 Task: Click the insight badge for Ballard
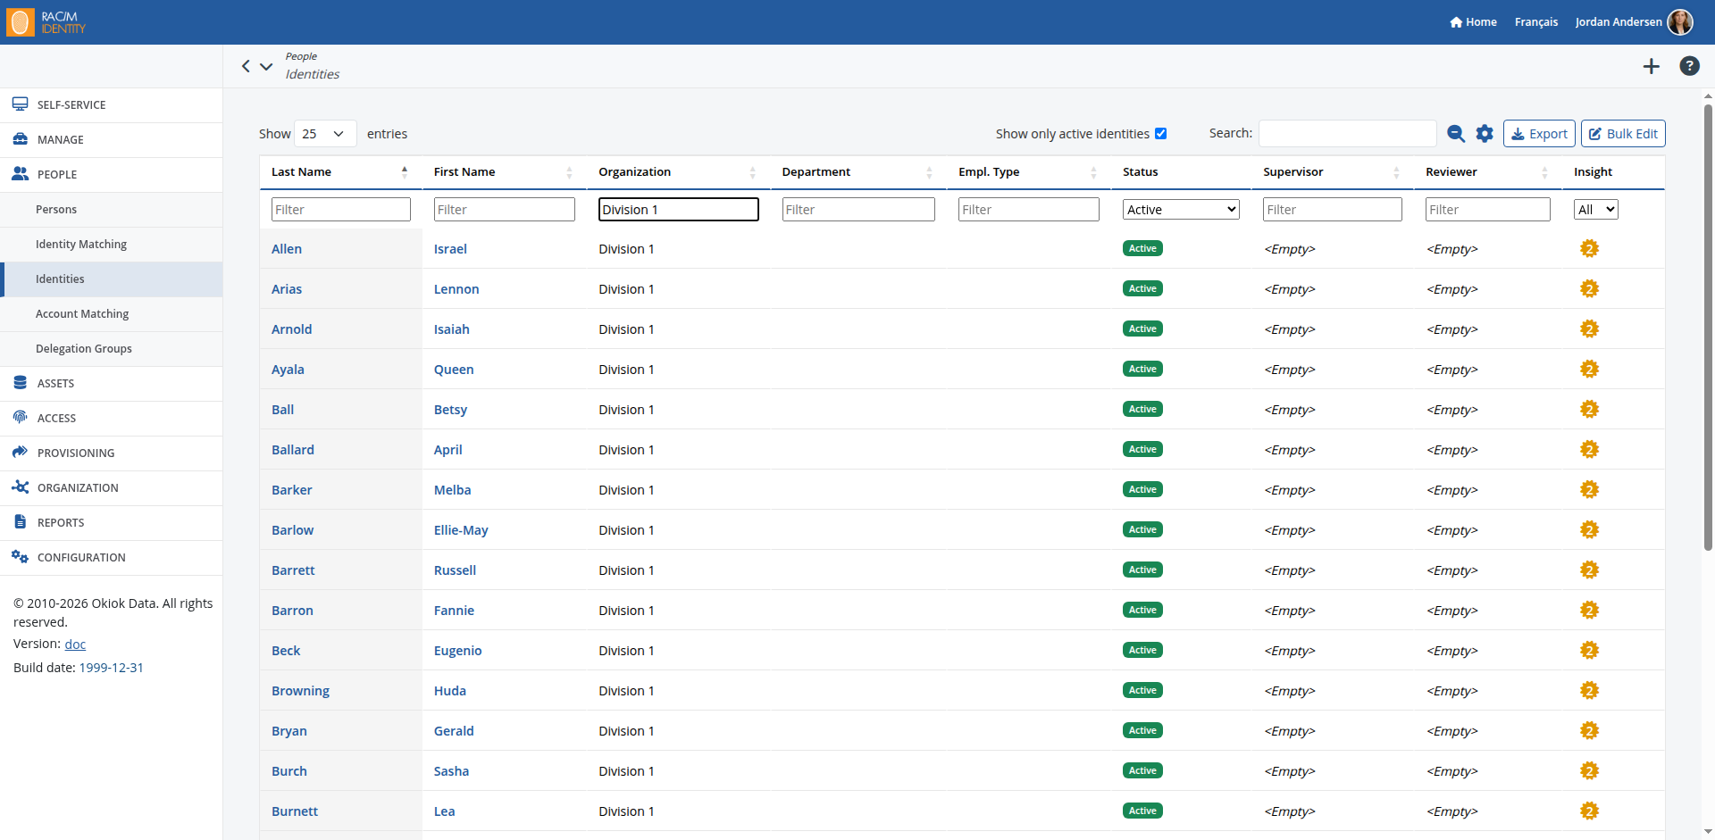coord(1589,449)
